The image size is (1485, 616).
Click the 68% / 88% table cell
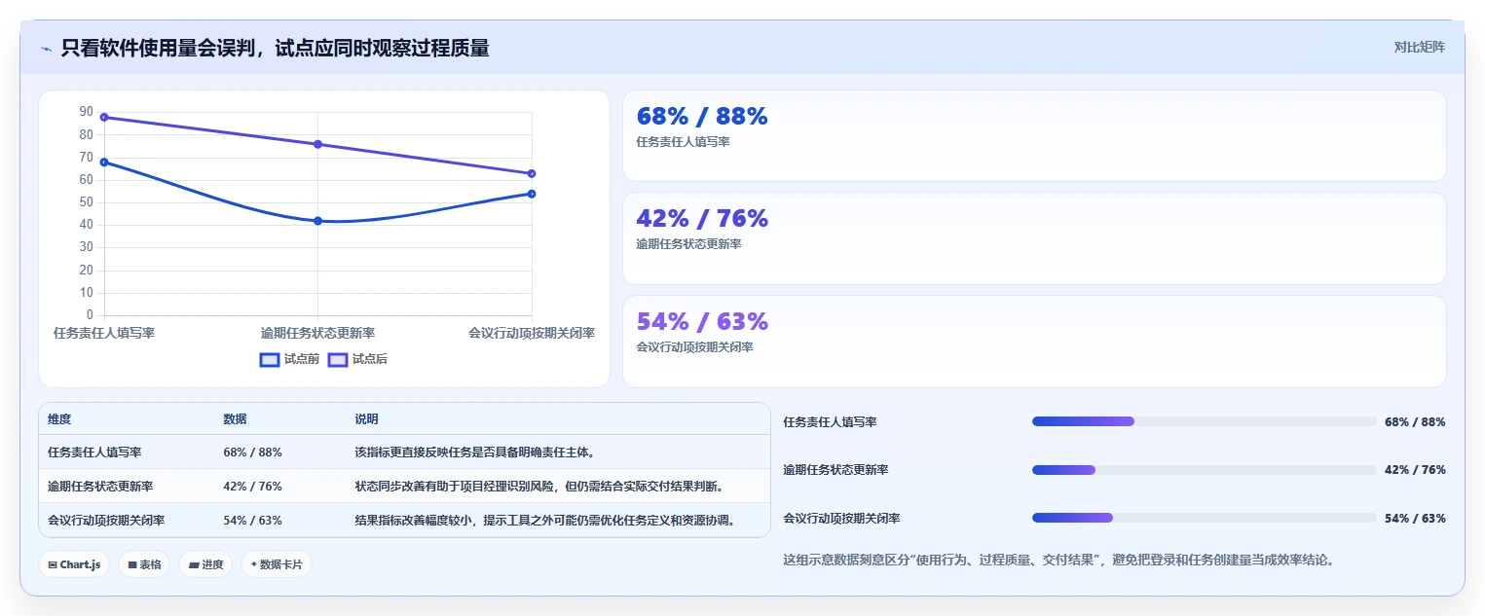pos(252,453)
